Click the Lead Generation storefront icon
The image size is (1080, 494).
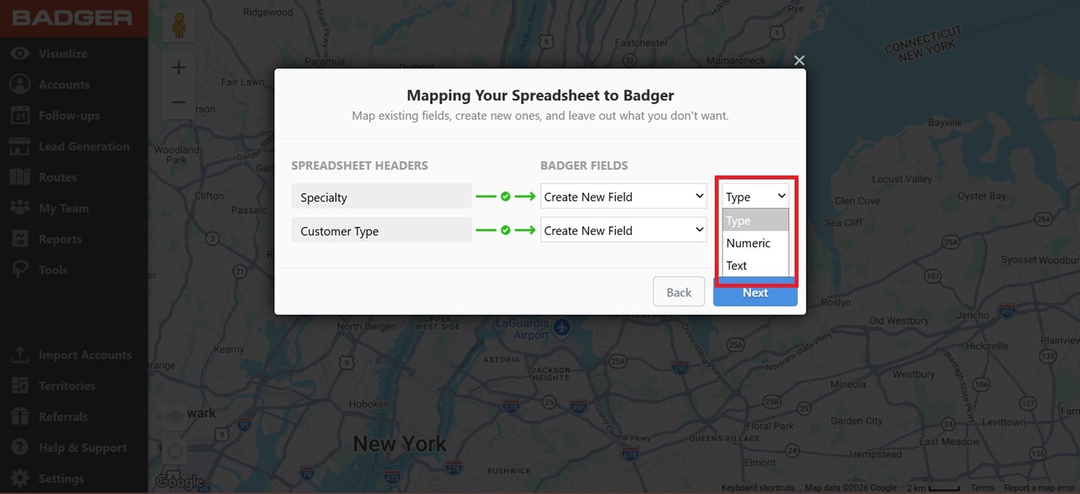pyautogui.click(x=20, y=146)
